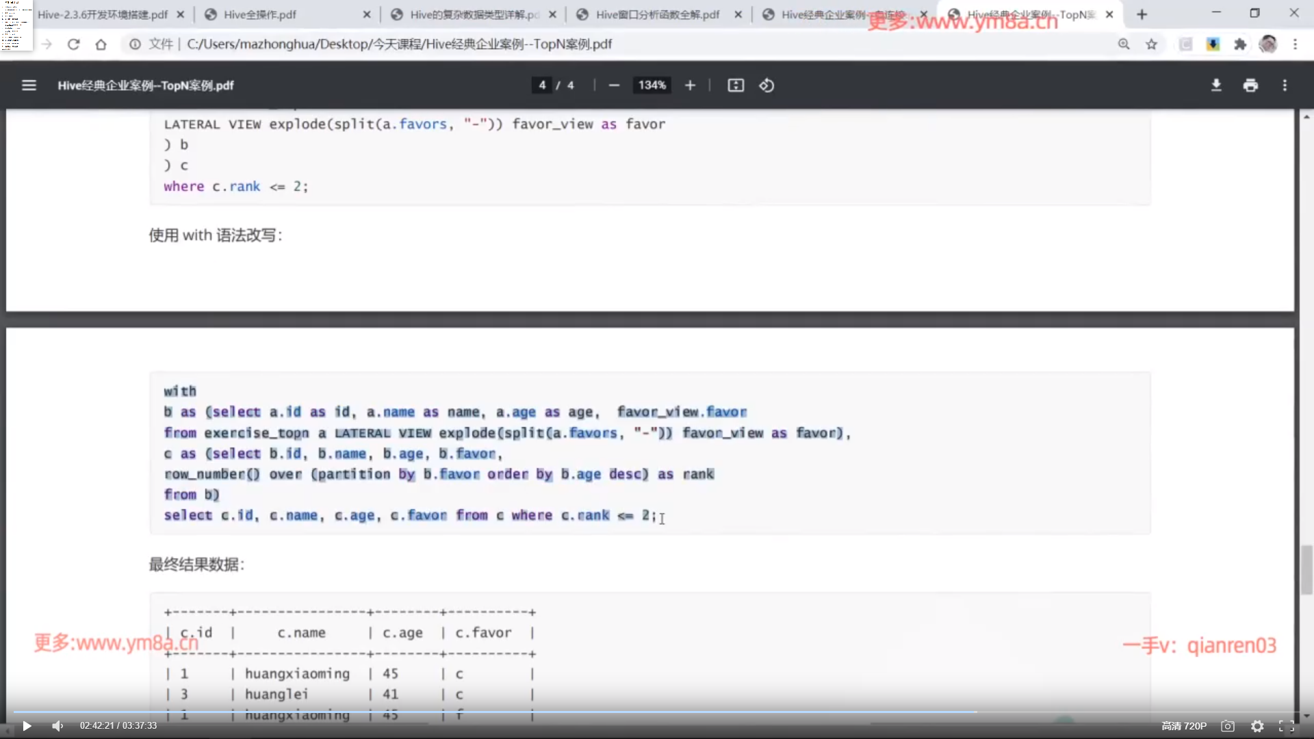Open browser extensions puzzle icon
This screenshot has height=739, width=1314.
(1240, 44)
